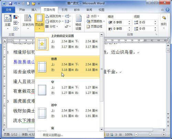The image size is (172, 139).
Task: Expand the Columns (分栏) dropdown
Action: pos(52,27)
